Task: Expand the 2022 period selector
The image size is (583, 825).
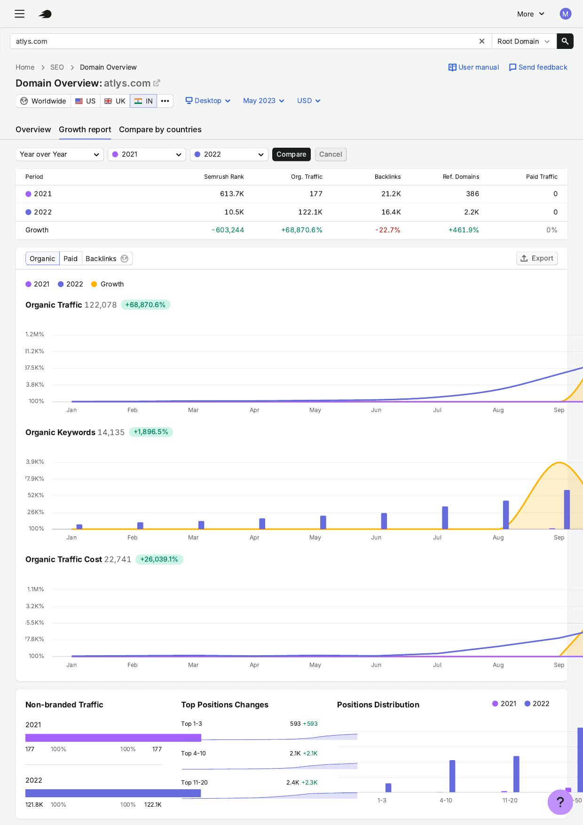Action: tap(229, 154)
